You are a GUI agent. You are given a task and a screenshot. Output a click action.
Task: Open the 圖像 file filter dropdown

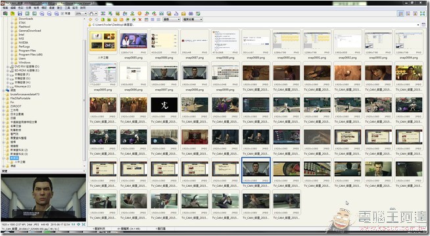(x=172, y=20)
